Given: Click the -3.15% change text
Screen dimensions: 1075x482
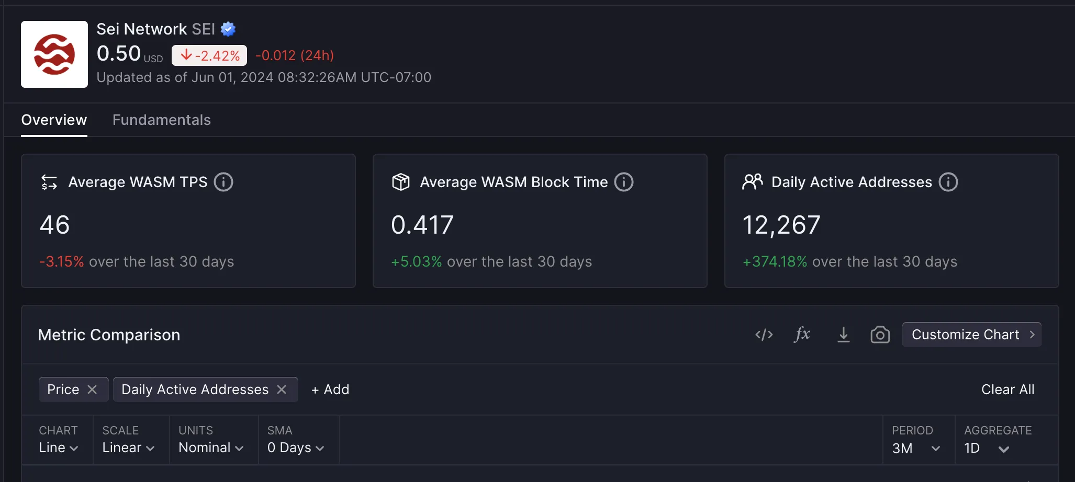Looking at the screenshot, I should pos(62,261).
